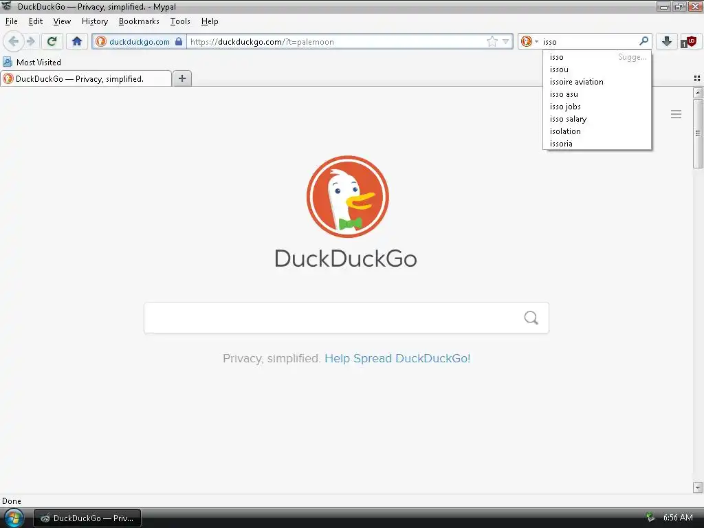Open the History menu
The width and height of the screenshot is (704, 528).
pos(95,21)
